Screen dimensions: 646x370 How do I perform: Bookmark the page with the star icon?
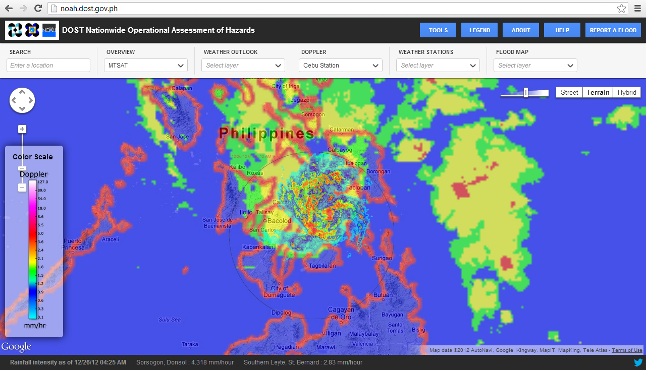click(621, 8)
